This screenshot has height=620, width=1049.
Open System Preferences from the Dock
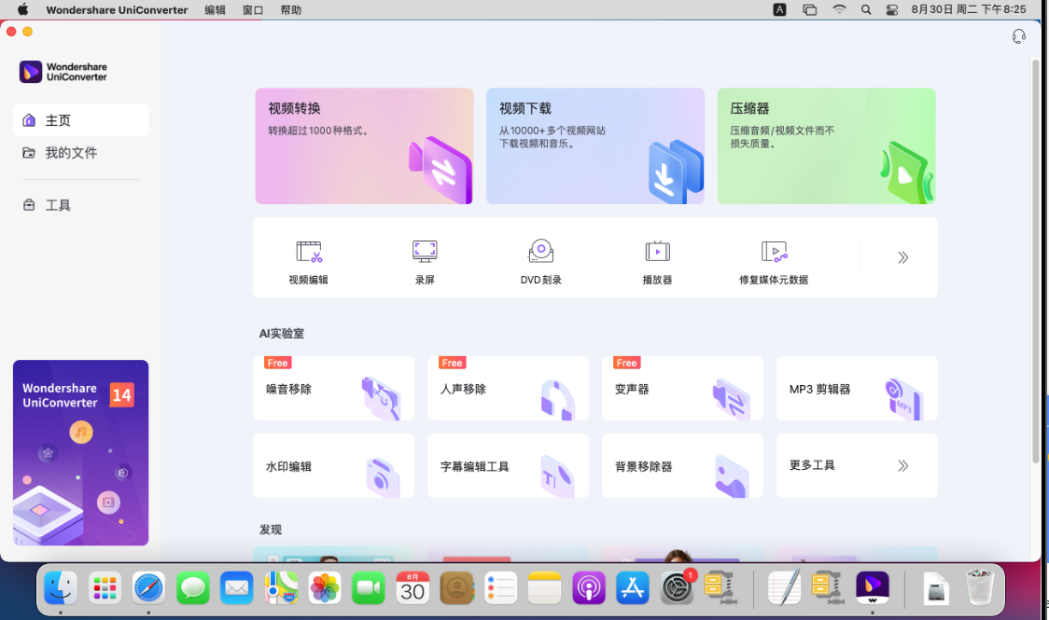tap(677, 588)
